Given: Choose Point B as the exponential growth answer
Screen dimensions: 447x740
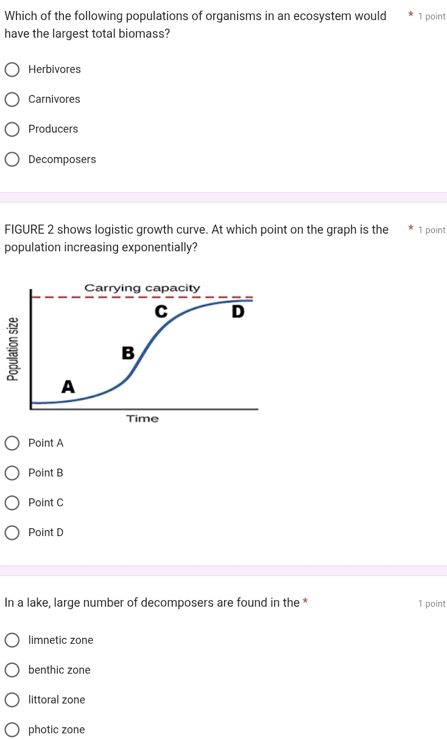Looking at the screenshot, I should (12, 473).
